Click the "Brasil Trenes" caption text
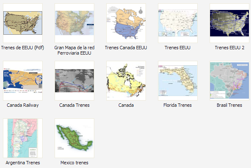 coord(229,106)
